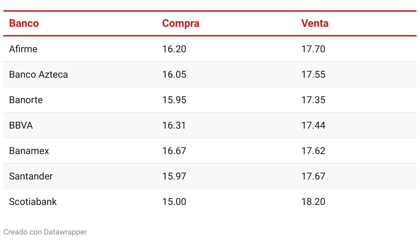Image resolution: width=420 pixels, height=240 pixels.
Task: Select the Scotiabank bank name
Action: coord(33,201)
